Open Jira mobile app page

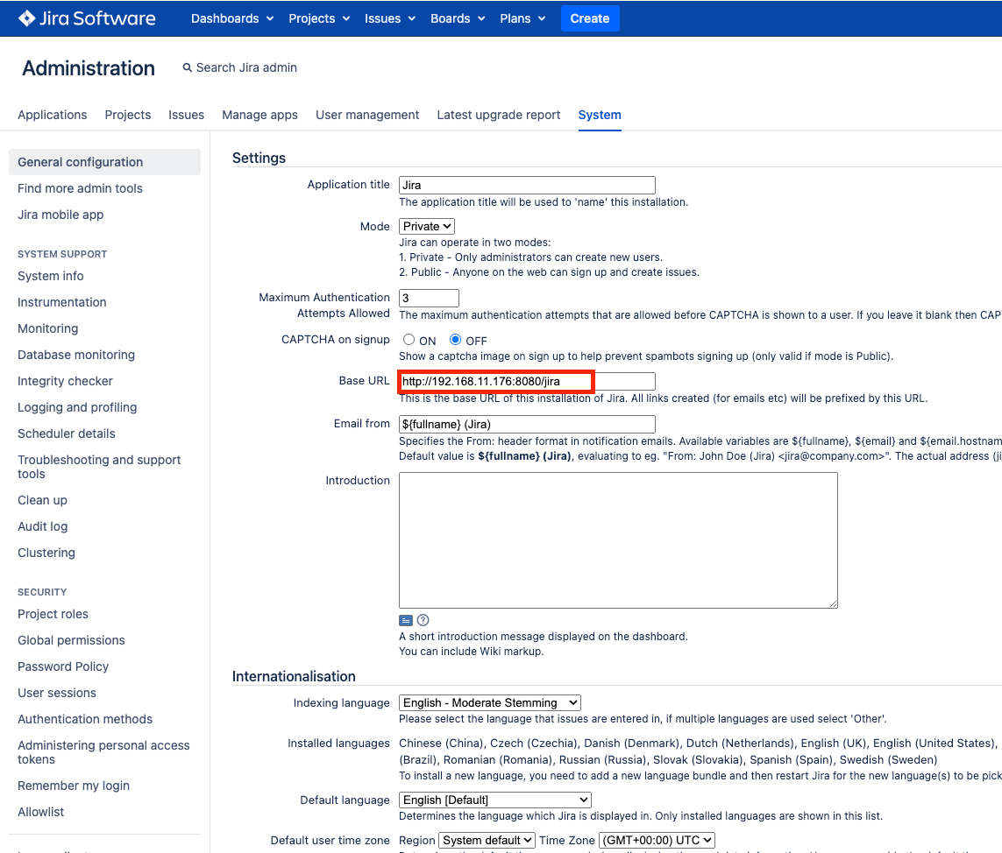[x=60, y=215]
